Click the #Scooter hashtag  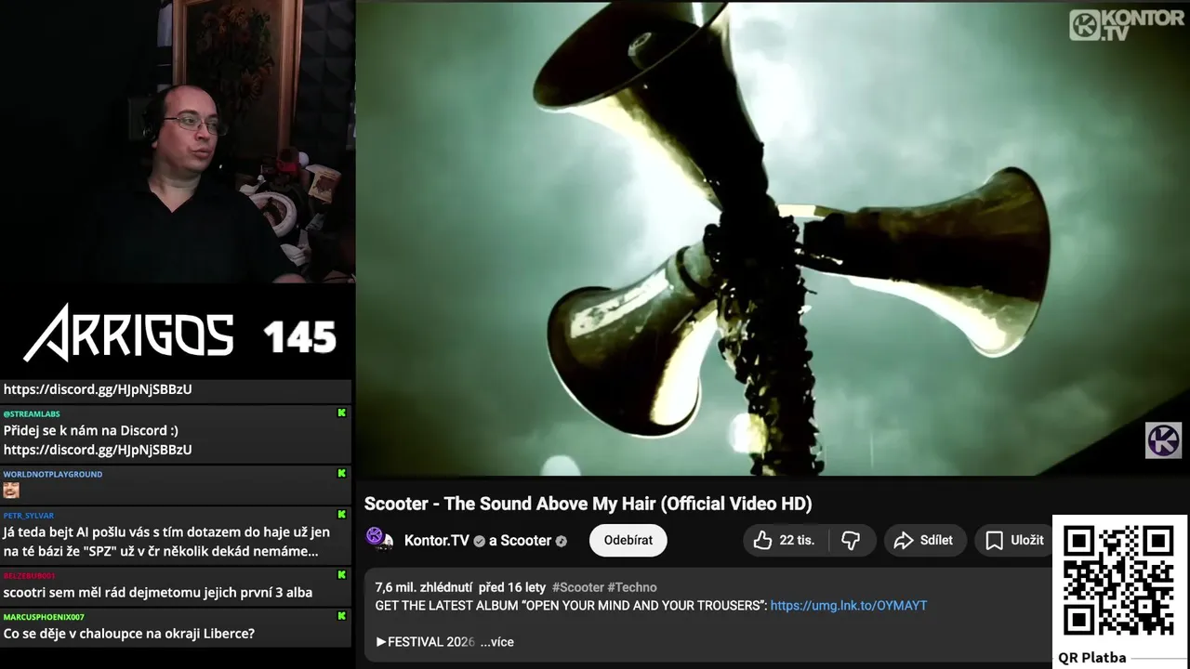pos(577,587)
